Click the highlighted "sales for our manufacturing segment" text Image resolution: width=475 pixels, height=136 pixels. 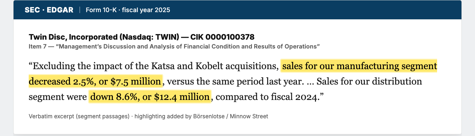coord(360,66)
